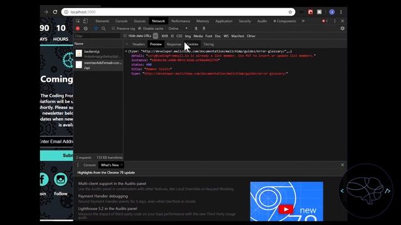Open the Memory tab
401x225 pixels.
tap(202, 21)
